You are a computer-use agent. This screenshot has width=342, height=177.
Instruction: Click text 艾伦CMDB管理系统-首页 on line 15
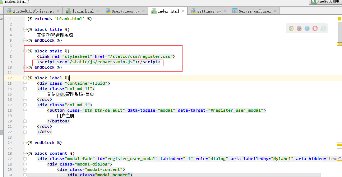coord(70,94)
